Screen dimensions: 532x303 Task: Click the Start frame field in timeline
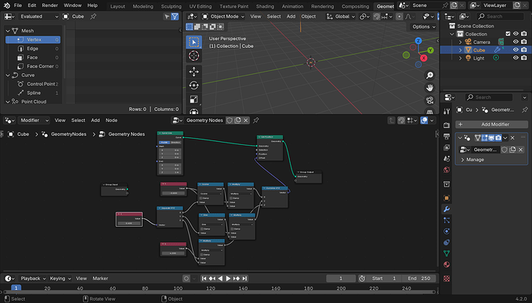coord(384,278)
